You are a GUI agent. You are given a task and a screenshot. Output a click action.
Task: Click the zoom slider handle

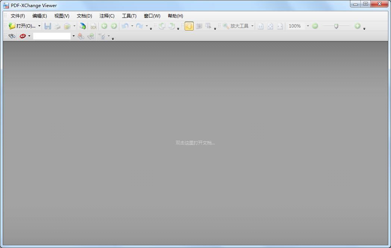click(x=337, y=26)
